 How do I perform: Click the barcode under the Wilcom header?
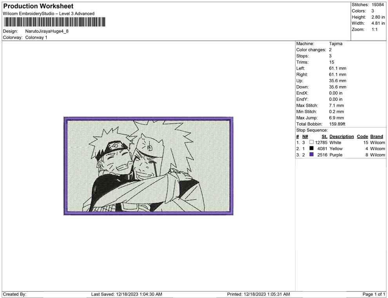pyautogui.click(x=54, y=22)
